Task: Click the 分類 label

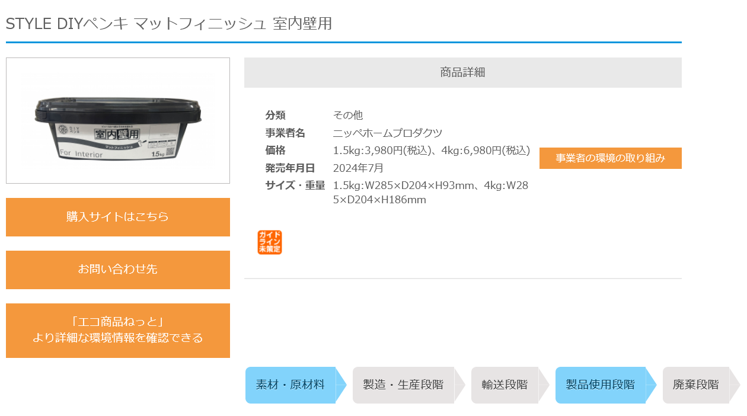Action: click(275, 115)
